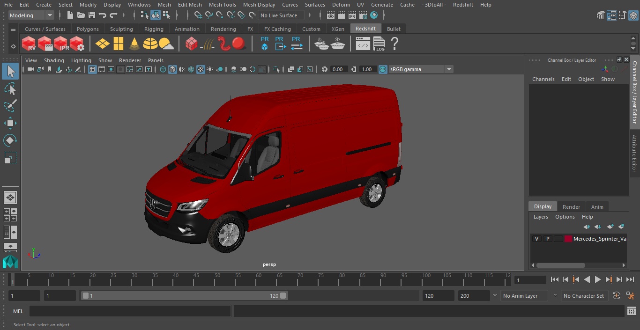
Task: Activate the Move tool
Action: click(10, 123)
